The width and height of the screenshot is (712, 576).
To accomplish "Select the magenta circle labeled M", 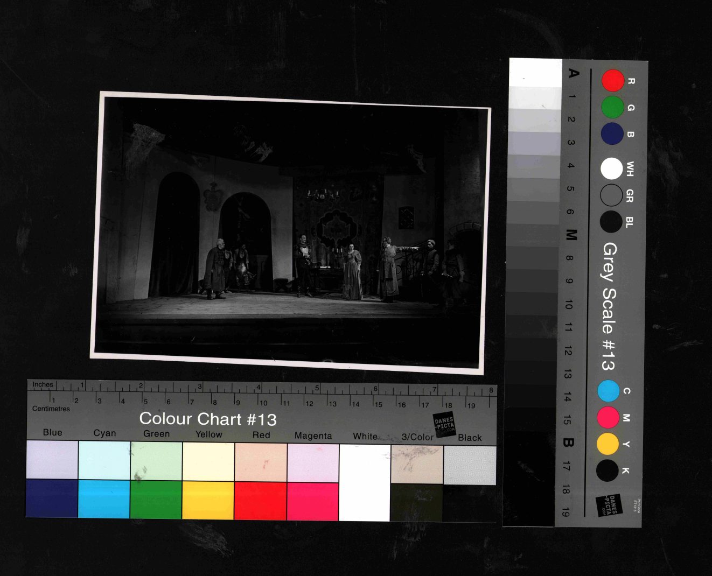I will coord(608,417).
